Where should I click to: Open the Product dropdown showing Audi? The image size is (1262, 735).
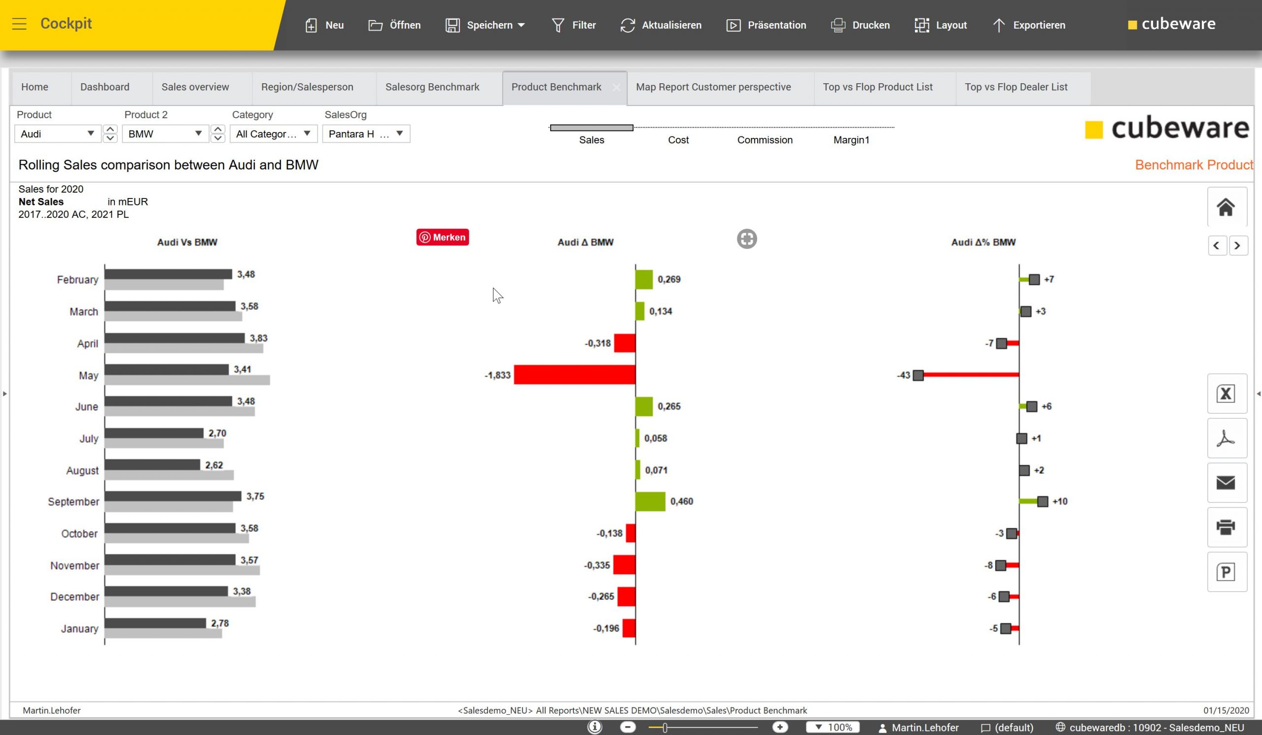(58, 134)
